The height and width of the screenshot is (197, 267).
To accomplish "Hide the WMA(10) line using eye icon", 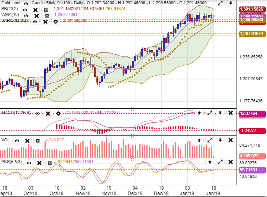I will pos(26,16).
